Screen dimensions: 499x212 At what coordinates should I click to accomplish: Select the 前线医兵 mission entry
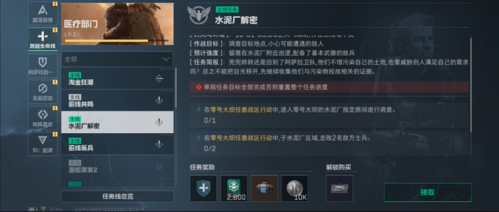click(x=118, y=144)
